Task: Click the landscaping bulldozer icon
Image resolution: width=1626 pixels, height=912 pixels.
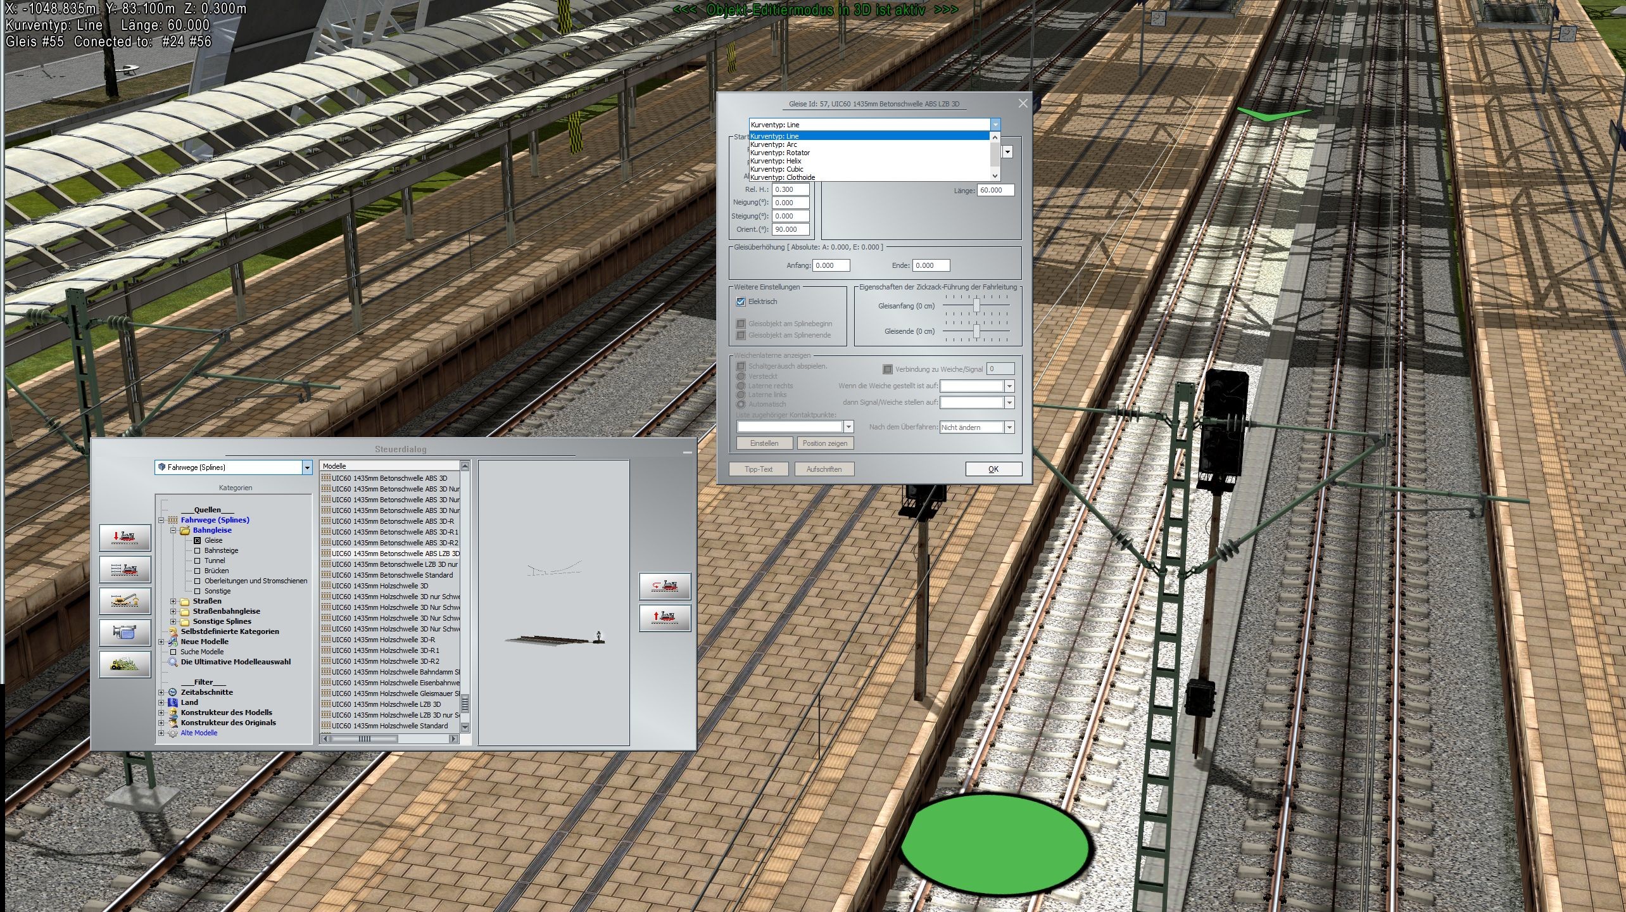Action: pos(125,664)
